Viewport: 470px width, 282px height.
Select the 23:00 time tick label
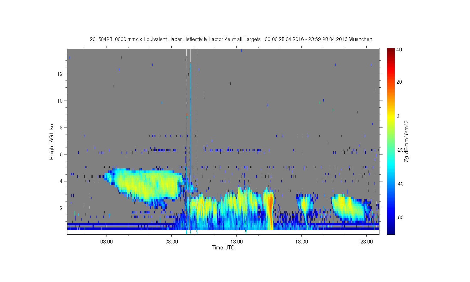tap(367, 242)
